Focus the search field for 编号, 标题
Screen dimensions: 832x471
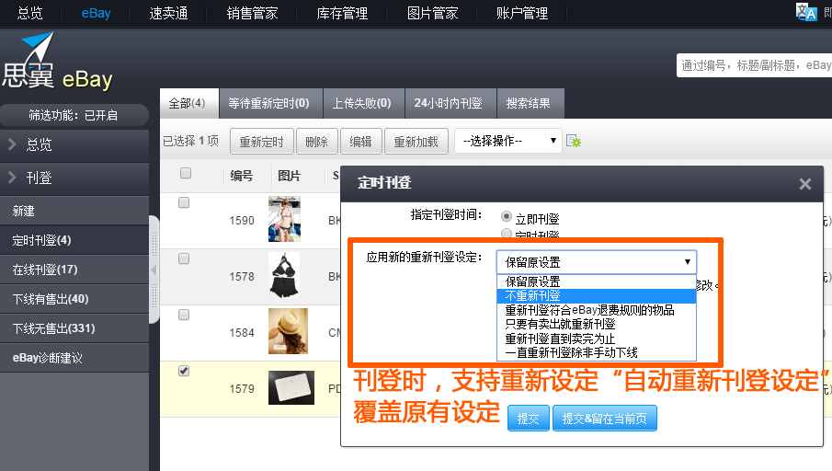pyautogui.click(x=755, y=65)
